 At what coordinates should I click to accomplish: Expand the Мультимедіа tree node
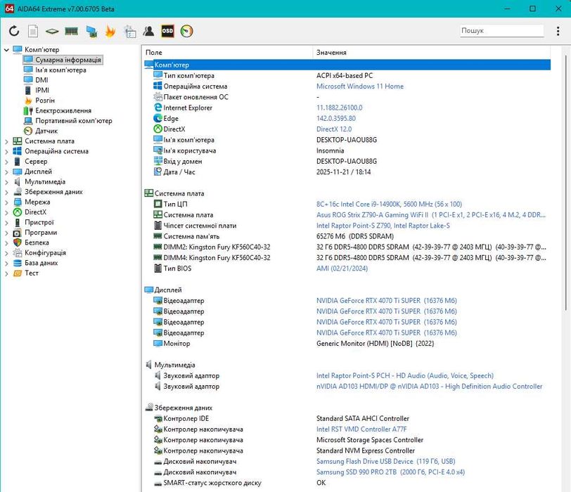tap(6, 182)
